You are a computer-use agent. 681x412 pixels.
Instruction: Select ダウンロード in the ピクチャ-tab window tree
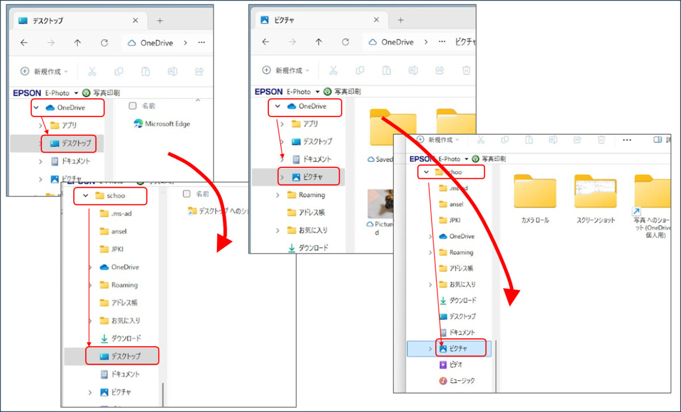(x=308, y=248)
